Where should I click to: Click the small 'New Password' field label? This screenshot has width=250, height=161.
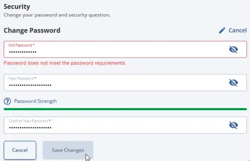click(21, 78)
